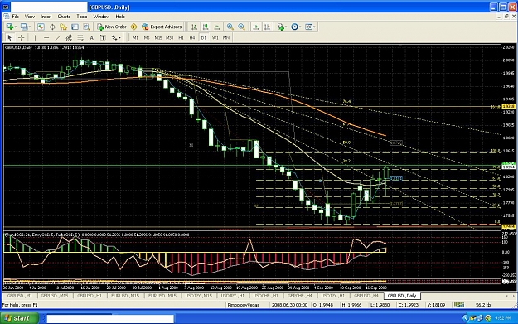Open the Templates icon
This screenshot has width=518, height=324.
pos(308,27)
